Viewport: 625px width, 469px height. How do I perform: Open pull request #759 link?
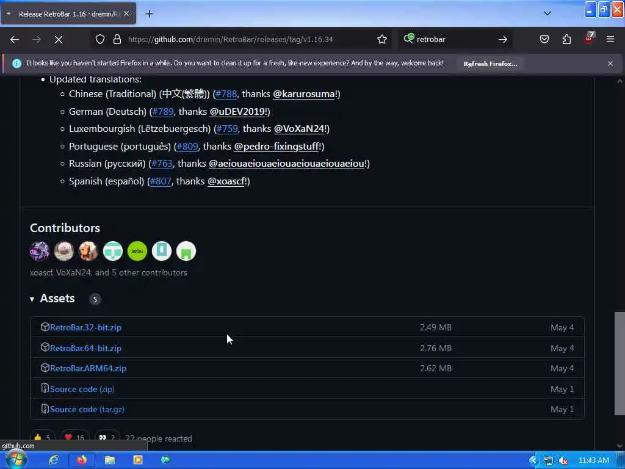coord(227,129)
